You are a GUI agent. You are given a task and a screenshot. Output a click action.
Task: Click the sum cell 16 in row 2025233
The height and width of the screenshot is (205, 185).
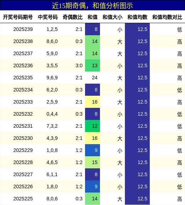coord(92,102)
